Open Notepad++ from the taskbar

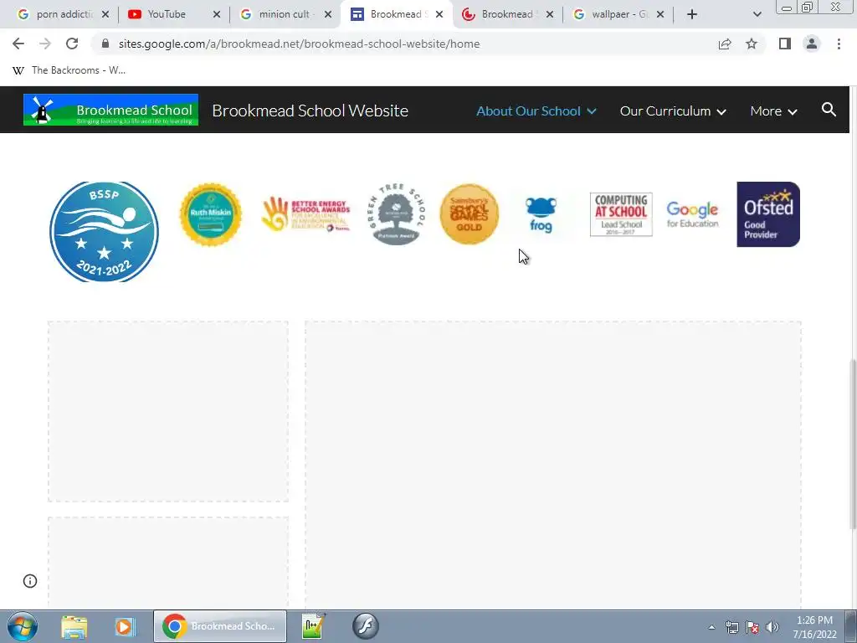point(314,626)
